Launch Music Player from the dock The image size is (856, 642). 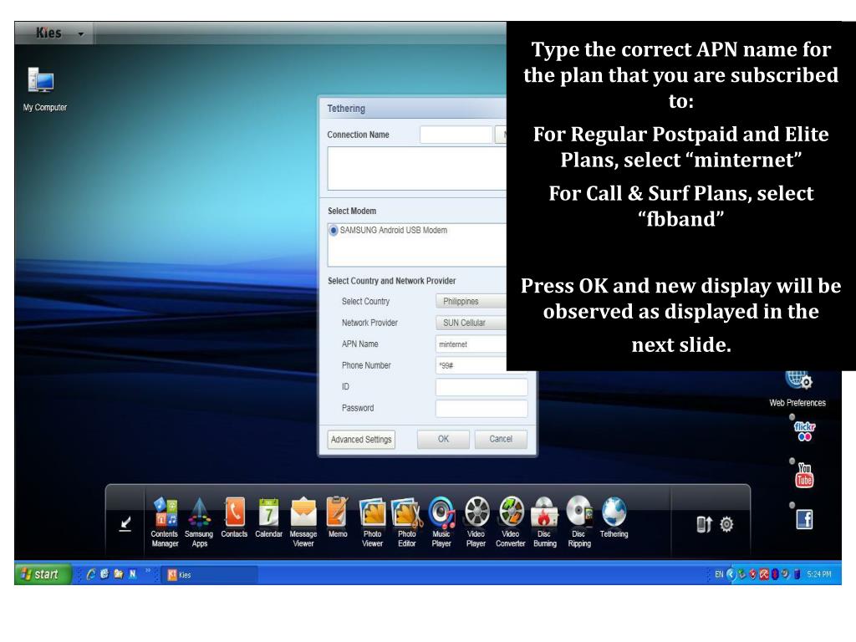[x=441, y=521]
